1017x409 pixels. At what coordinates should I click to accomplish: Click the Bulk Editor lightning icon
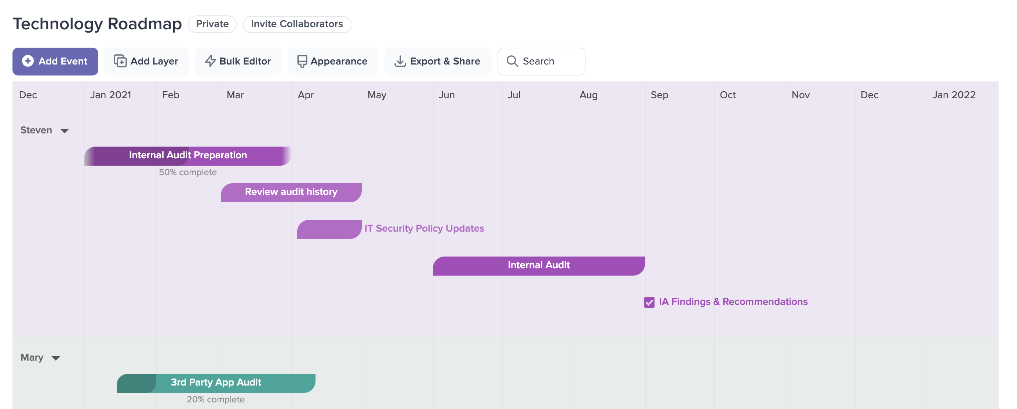pyautogui.click(x=211, y=61)
